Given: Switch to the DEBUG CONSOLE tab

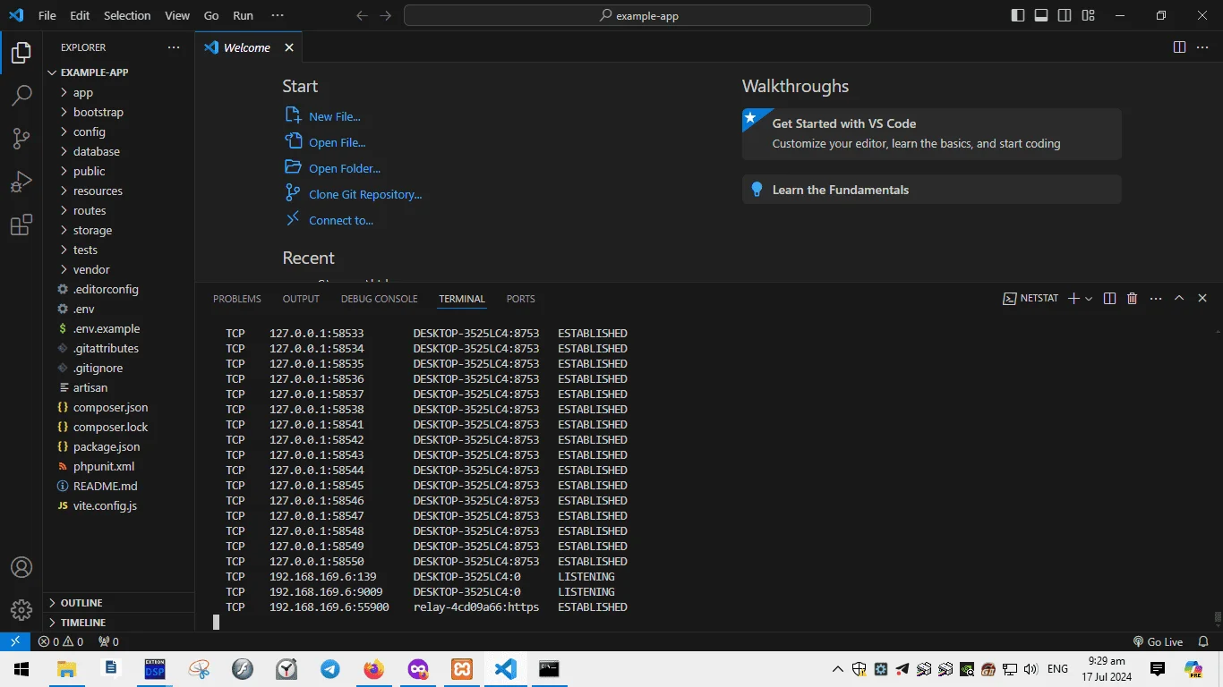Looking at the screenshot, I should (379, 299).
